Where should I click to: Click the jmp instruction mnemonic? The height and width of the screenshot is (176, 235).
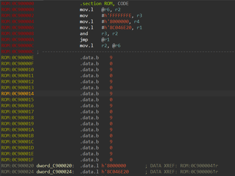pos(84,40)
